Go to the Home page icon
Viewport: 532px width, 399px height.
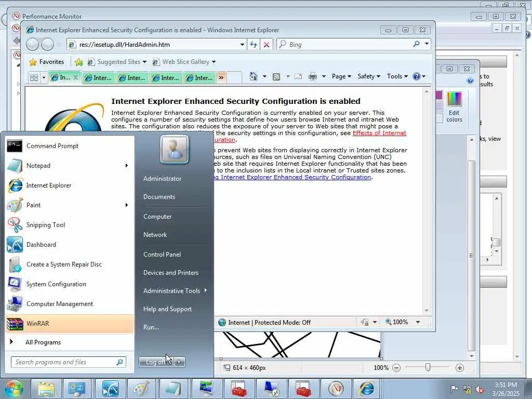coord(253,76)
